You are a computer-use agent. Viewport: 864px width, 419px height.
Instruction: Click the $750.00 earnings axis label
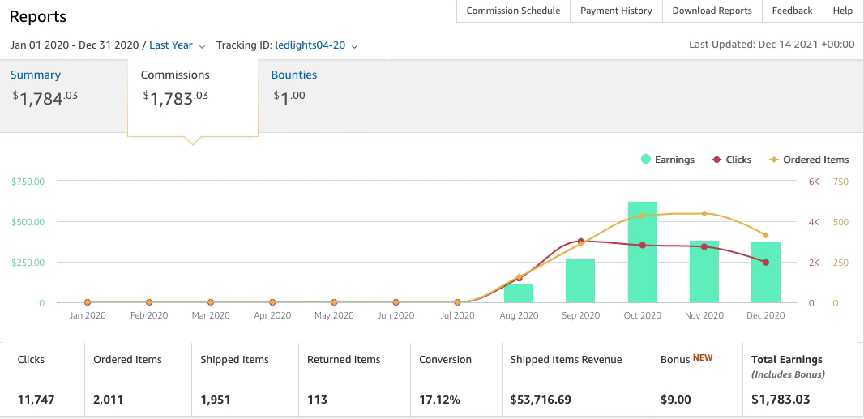(x=28, y=182)
